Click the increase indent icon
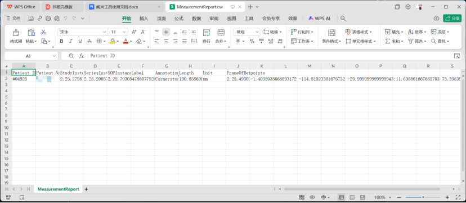Image resolution: width=466 pixels, height=203 pixels. click(194, 31)
